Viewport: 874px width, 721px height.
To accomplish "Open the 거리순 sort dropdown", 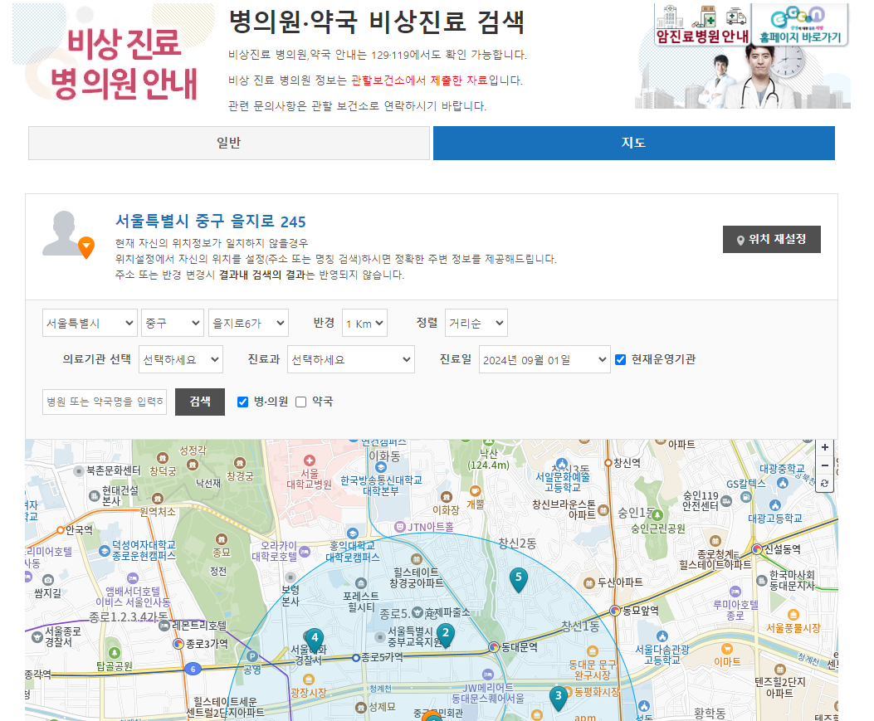I will (476, 324).
